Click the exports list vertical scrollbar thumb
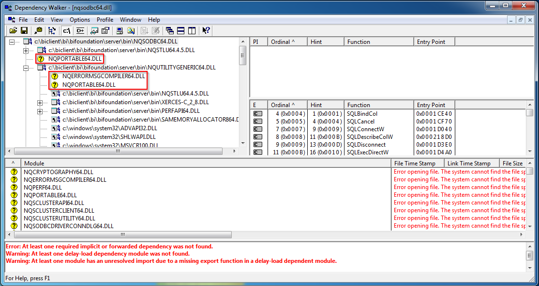The width and height of the screenshot is (539, 286). click(530, 113)
